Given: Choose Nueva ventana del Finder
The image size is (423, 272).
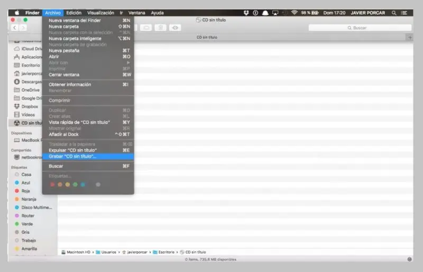Looking at the screenshot, I should coord(88,20).
